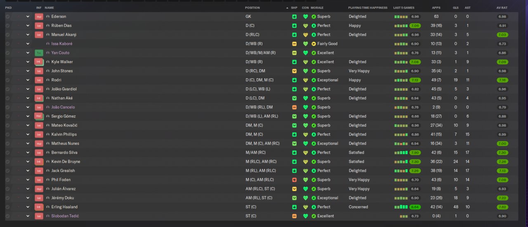Image resolution: width=528 pixels, height=227 pixels.
Task: Toggle the picked checkbox for Erling Haaland
Action: coord(7,207)
